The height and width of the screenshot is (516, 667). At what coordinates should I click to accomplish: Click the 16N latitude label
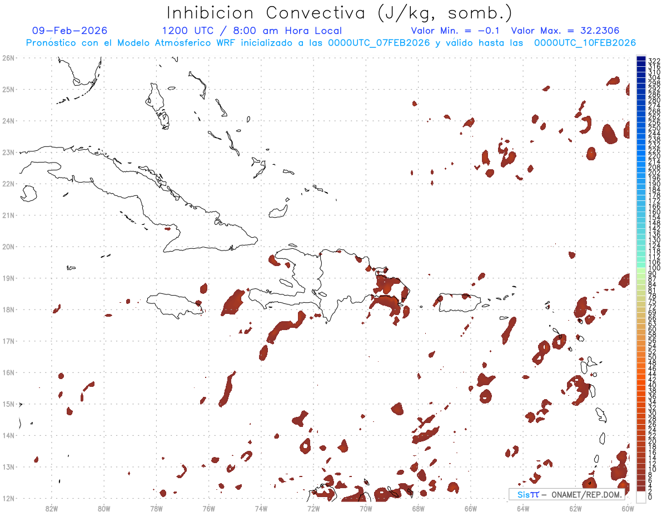pyautogui.click(x=8, y=372)
